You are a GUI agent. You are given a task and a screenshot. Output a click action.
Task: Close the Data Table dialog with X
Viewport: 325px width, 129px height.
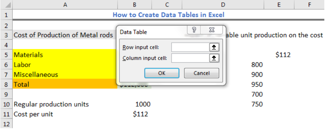tap(211, 30)
